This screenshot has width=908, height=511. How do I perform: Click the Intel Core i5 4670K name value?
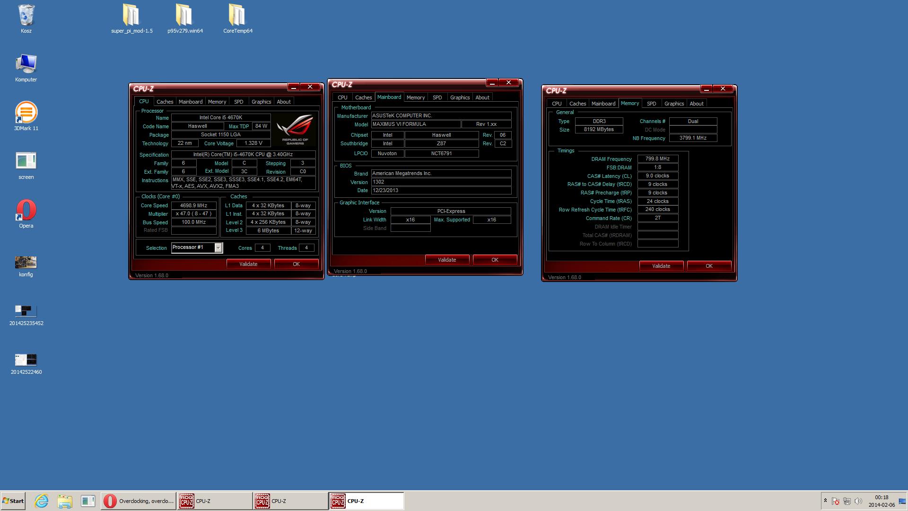click(x=221, y=117)
